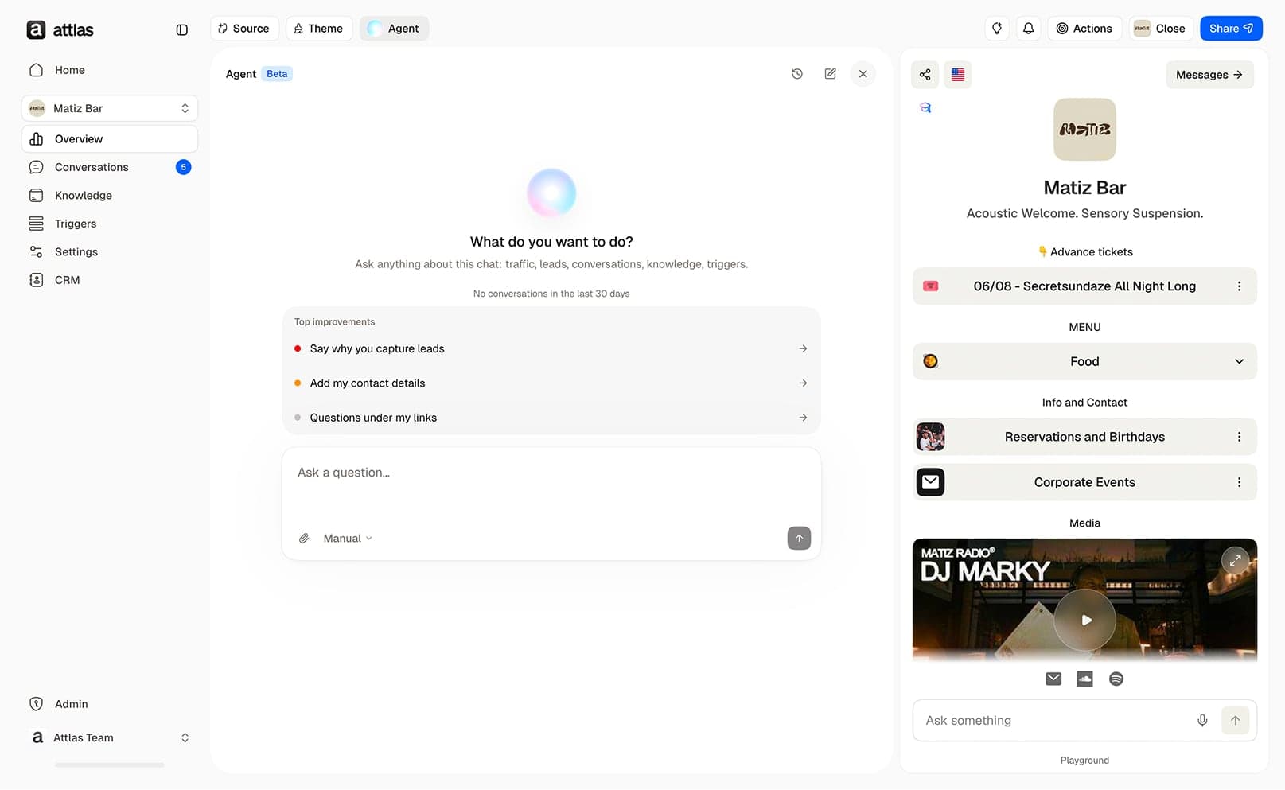The width and height of the screenshot is (1285, 790).
Task: Expand the Food menu section
Action: (x=1084, y=361)
